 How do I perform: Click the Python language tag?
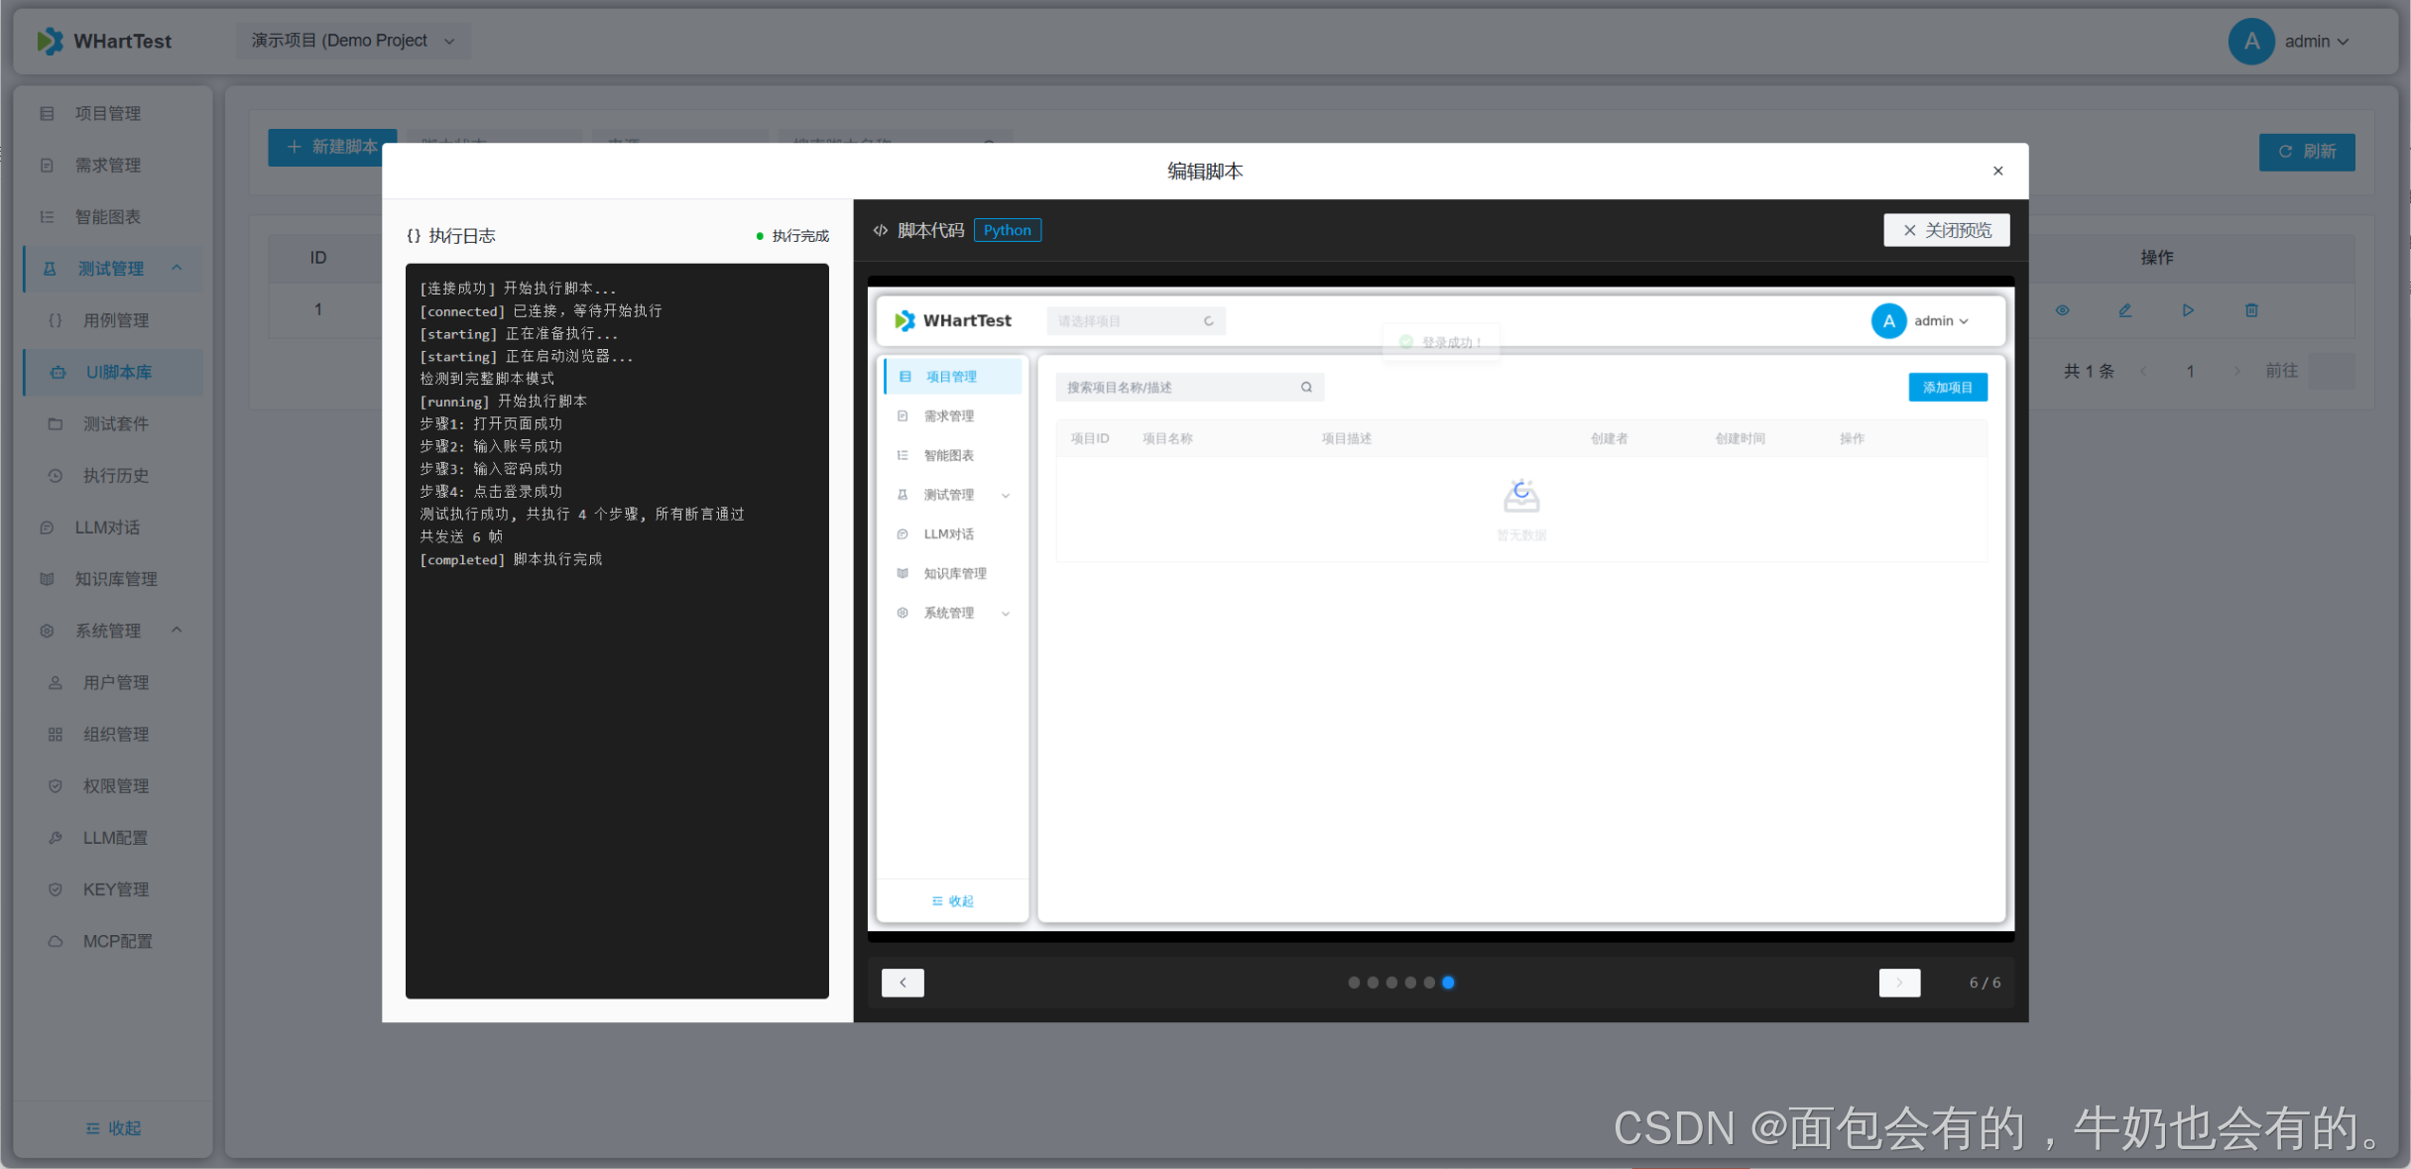pos(1007,230)
